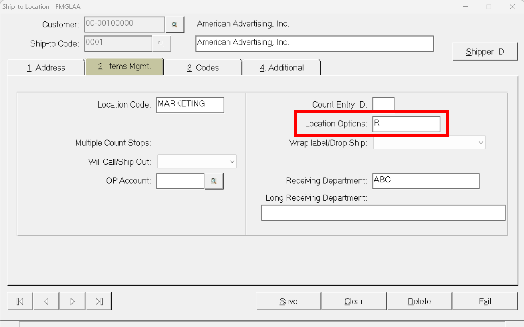Exit the Ship-to Location window
The image size is (524, 327).
[x=485, y=301]
